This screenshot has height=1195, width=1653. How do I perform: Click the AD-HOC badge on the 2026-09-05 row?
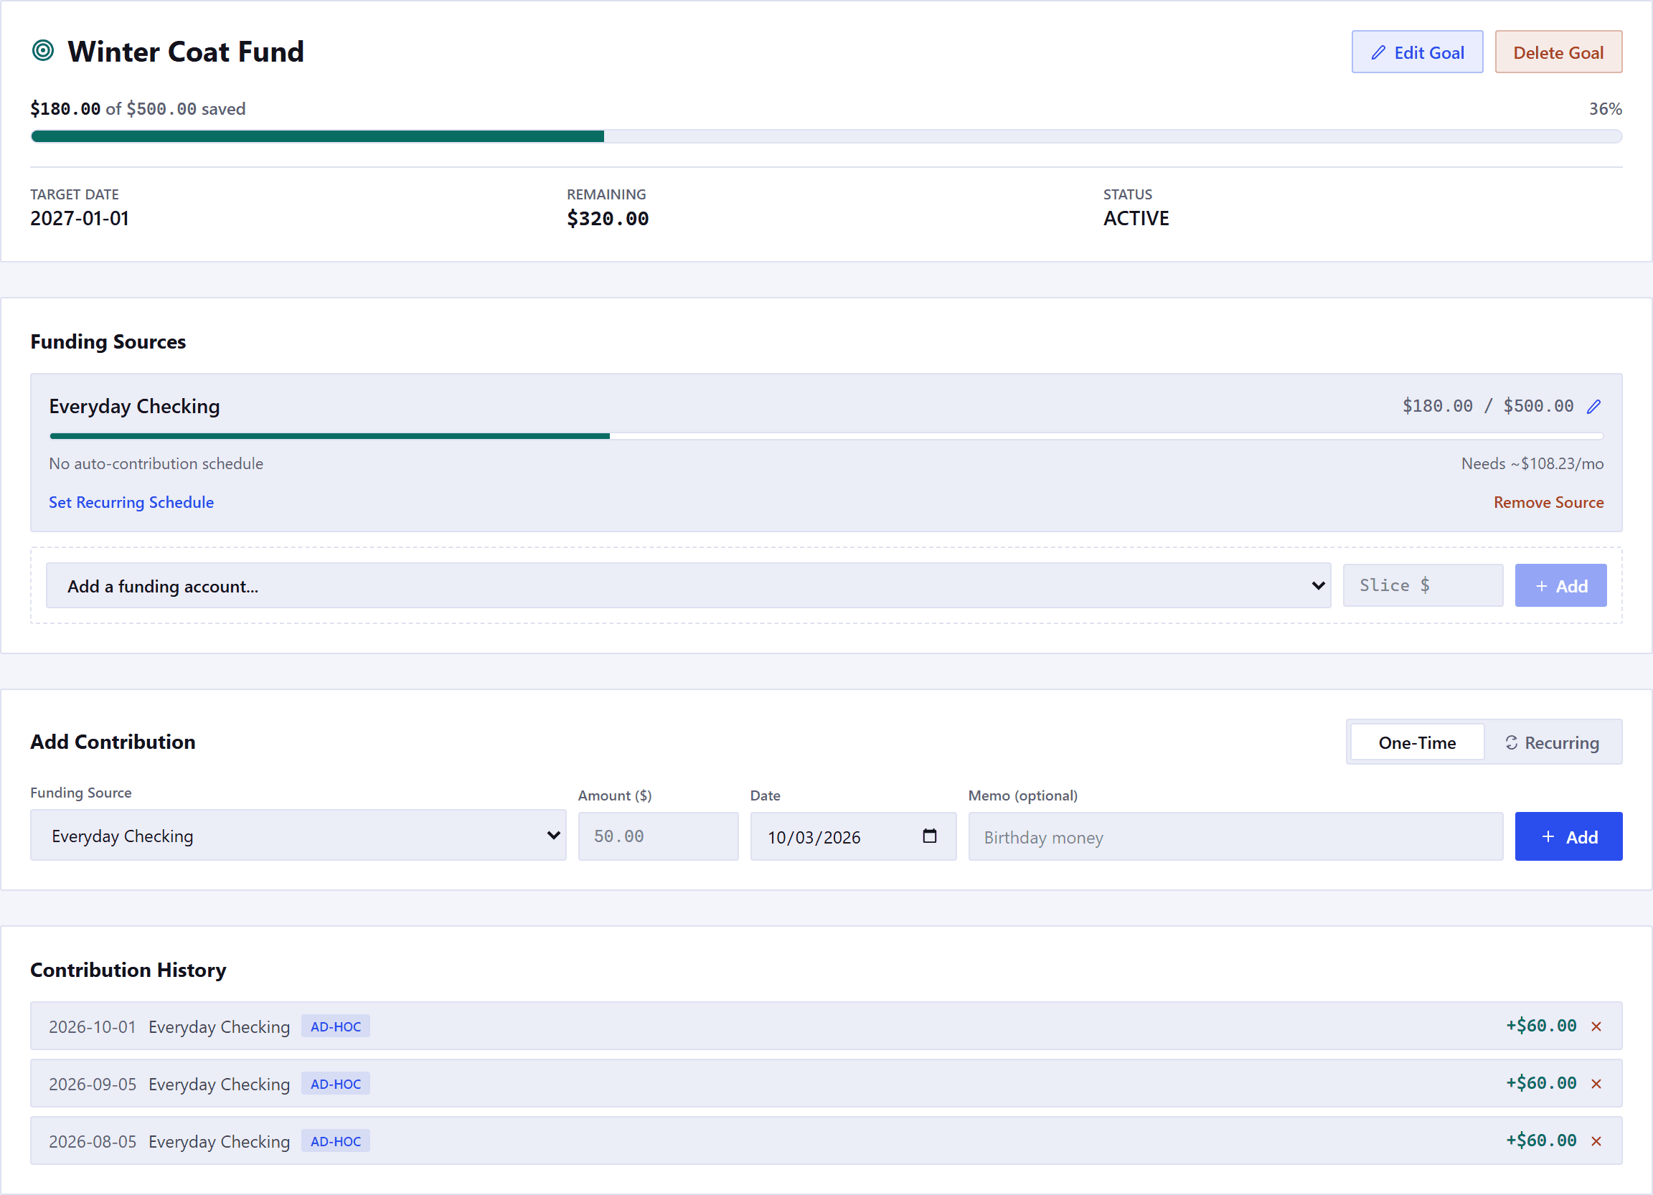click(335, 1085)
